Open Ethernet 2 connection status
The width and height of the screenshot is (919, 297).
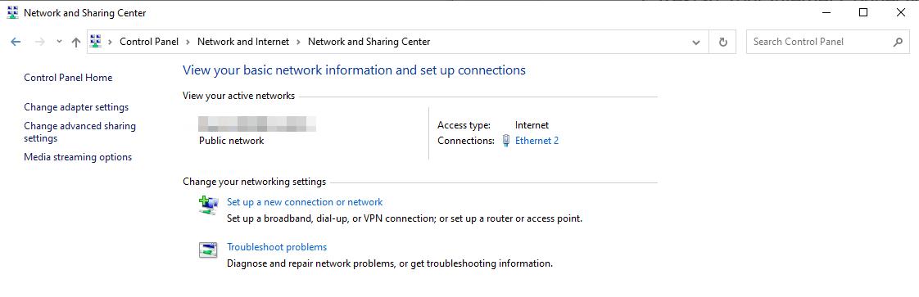(536, 141)
